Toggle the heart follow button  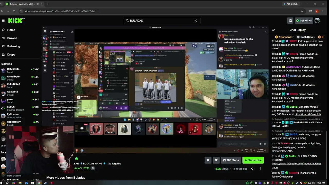coord(216,160)
